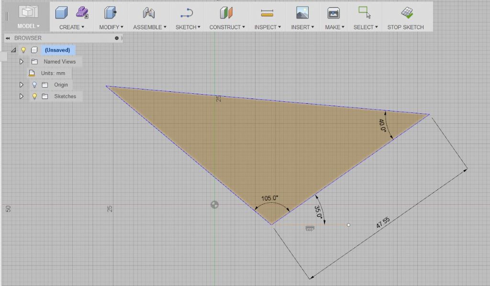490x286 pixels.
Task: Click the origin point marker in canvas
Action: (214, 205)
